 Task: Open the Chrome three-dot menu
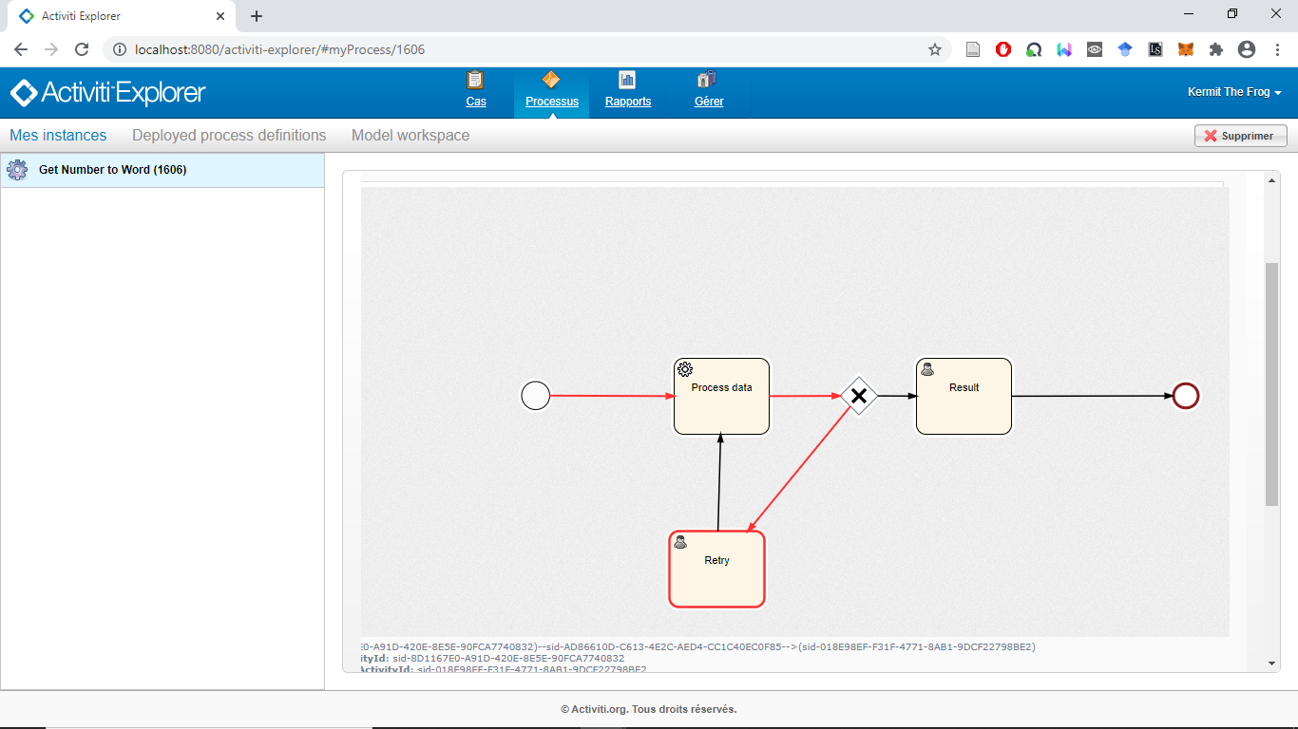click(1277, 49)
